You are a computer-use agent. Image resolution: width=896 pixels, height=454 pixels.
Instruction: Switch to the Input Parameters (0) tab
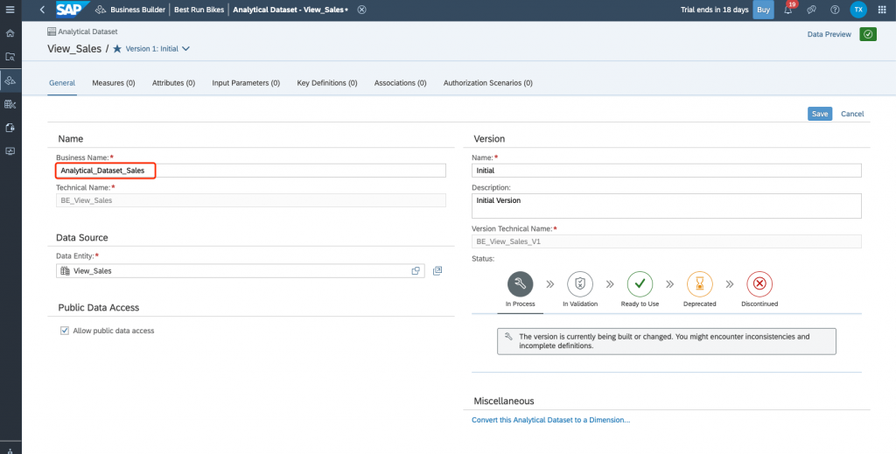pyautogui.click(x=246, y=83)
